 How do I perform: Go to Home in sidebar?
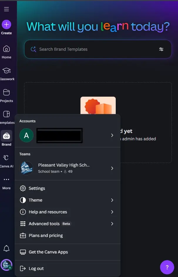tap(6, 52)
